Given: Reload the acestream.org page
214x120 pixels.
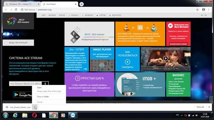Looking at the screenshot, I should coord(16,10).
